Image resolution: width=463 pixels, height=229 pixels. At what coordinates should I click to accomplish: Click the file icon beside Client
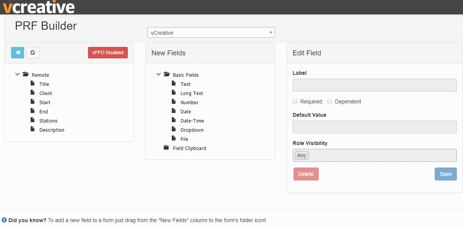[x=33, y=93]
